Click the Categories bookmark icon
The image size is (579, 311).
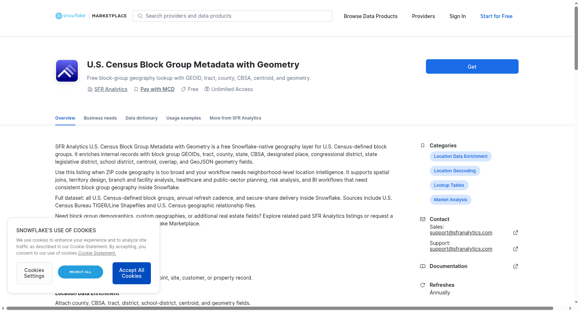[423, 146]
